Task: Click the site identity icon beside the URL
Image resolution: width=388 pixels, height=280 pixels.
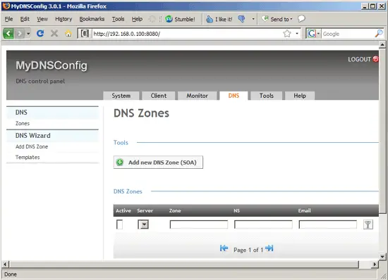Action: pos(85,33)
